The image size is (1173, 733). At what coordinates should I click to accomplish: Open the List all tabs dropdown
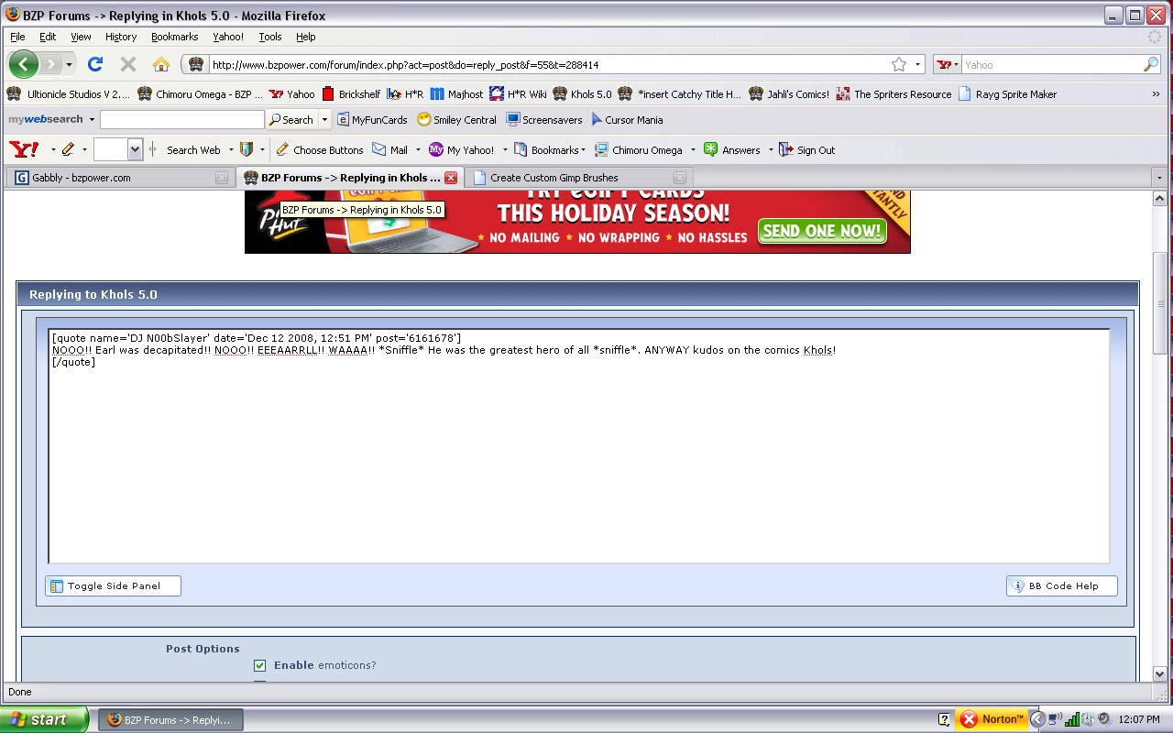click(1160, 178)
